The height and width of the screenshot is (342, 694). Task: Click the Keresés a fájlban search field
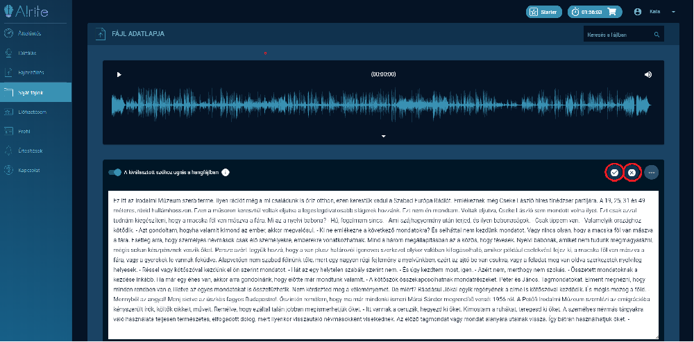click(618, 34)
